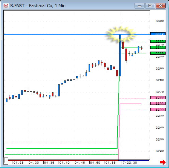Click the pink 3255 price label
Viewport: 169px width, 168px height.
pos(158,109)
